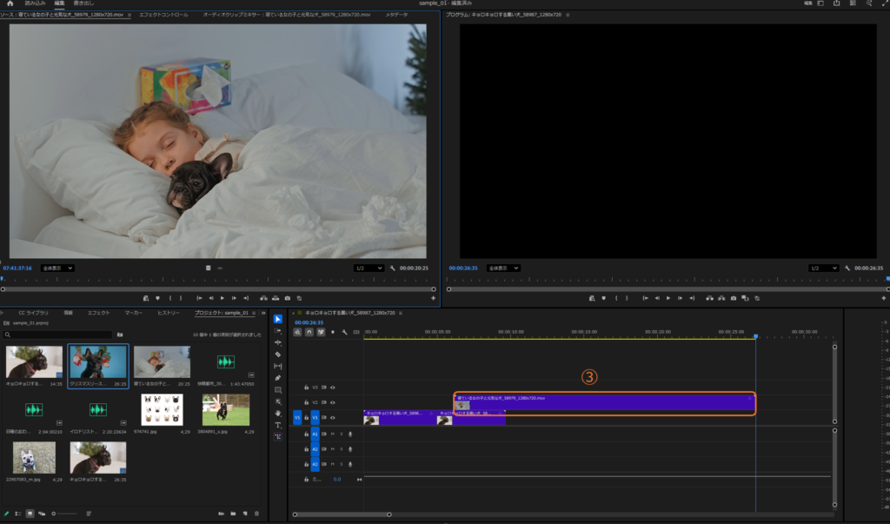Select the 974741.jpg thumbnail in the project bin
The image size is (890, 524).
162,409
